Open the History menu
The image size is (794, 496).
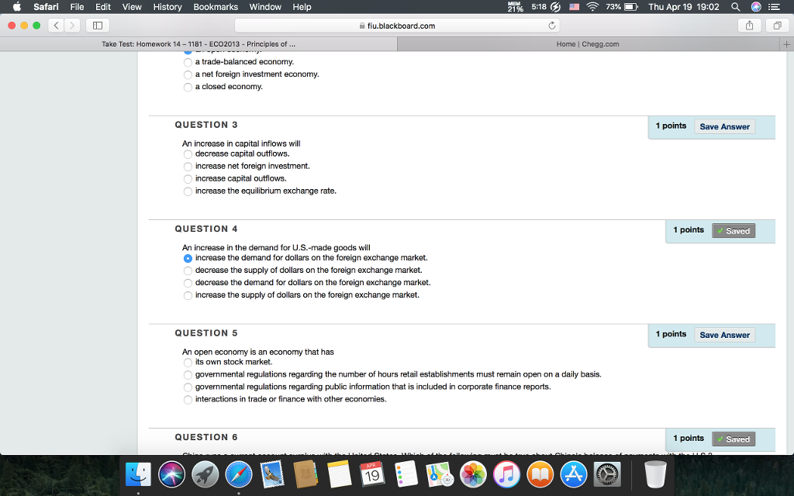coord(167,7)
